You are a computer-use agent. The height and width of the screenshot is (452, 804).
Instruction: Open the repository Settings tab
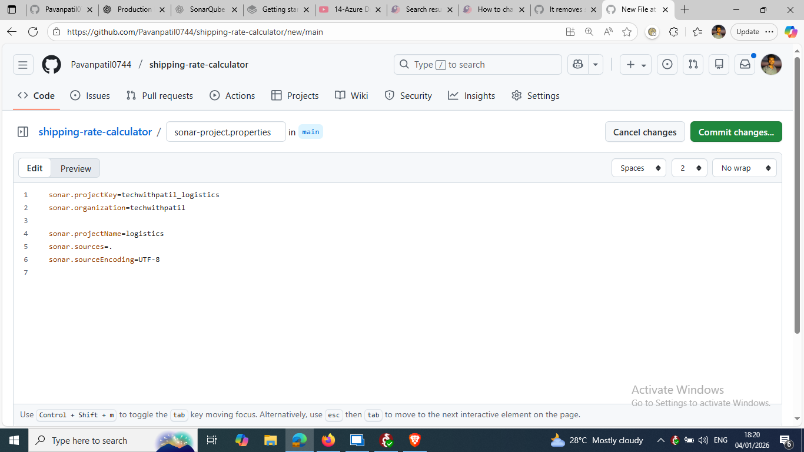(536, 96)
